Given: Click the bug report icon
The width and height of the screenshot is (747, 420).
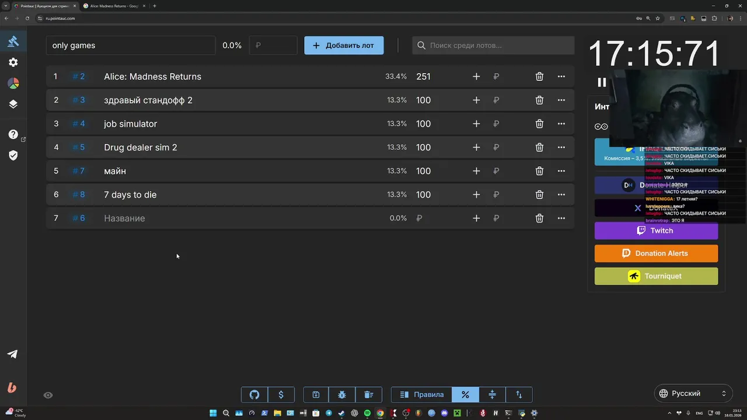Looking at the screenshot, I should point(342,394).
